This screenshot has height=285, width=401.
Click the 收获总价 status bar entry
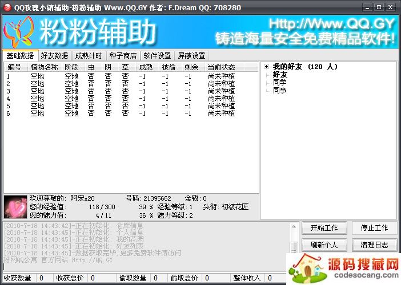coord(70,278)
